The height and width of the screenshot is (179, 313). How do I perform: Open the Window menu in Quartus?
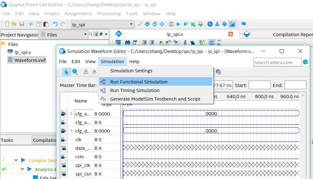tap(152, 14)
